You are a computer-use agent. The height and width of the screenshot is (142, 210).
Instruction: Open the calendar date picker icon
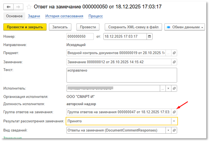[x=149, y=36]
